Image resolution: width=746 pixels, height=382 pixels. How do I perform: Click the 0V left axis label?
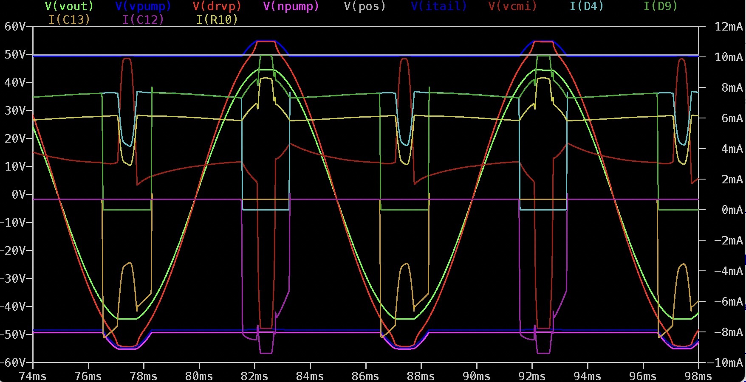(x=19, y=195)
